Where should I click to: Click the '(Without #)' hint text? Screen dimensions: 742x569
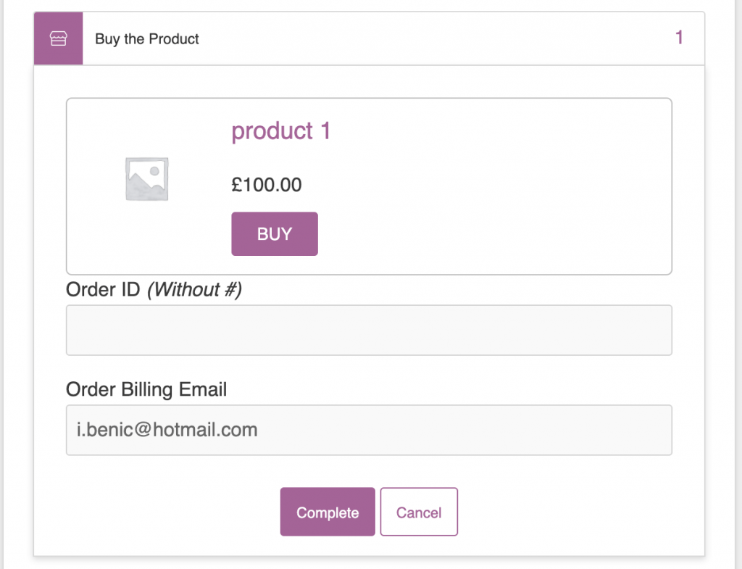click(194, 289)
